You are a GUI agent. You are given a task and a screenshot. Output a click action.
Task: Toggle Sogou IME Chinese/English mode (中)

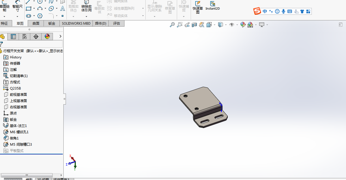pos(265,11)
